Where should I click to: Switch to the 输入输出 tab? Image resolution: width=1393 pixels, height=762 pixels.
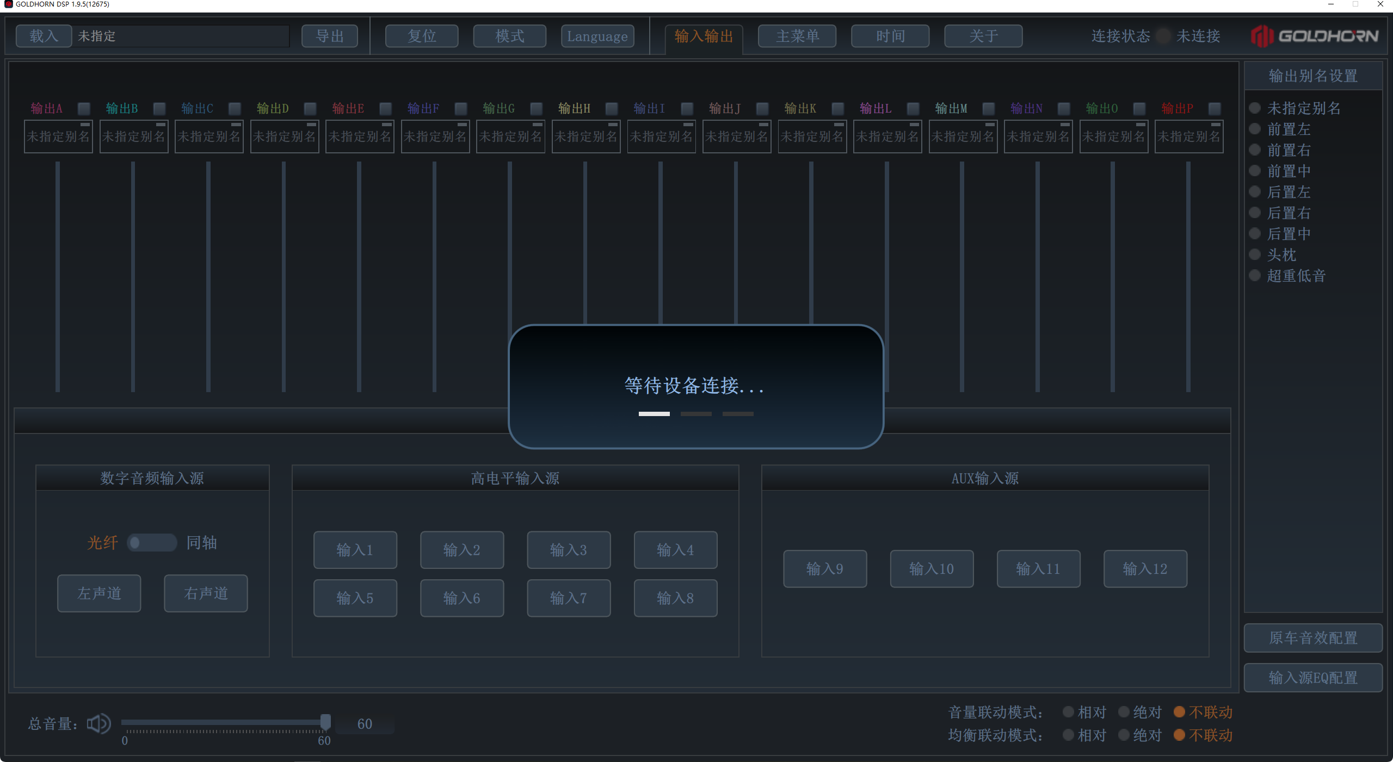(x=704, y=36)
